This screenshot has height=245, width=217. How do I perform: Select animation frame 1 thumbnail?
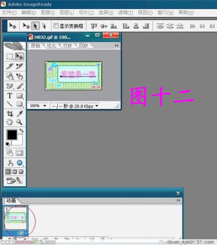(15, 218)
